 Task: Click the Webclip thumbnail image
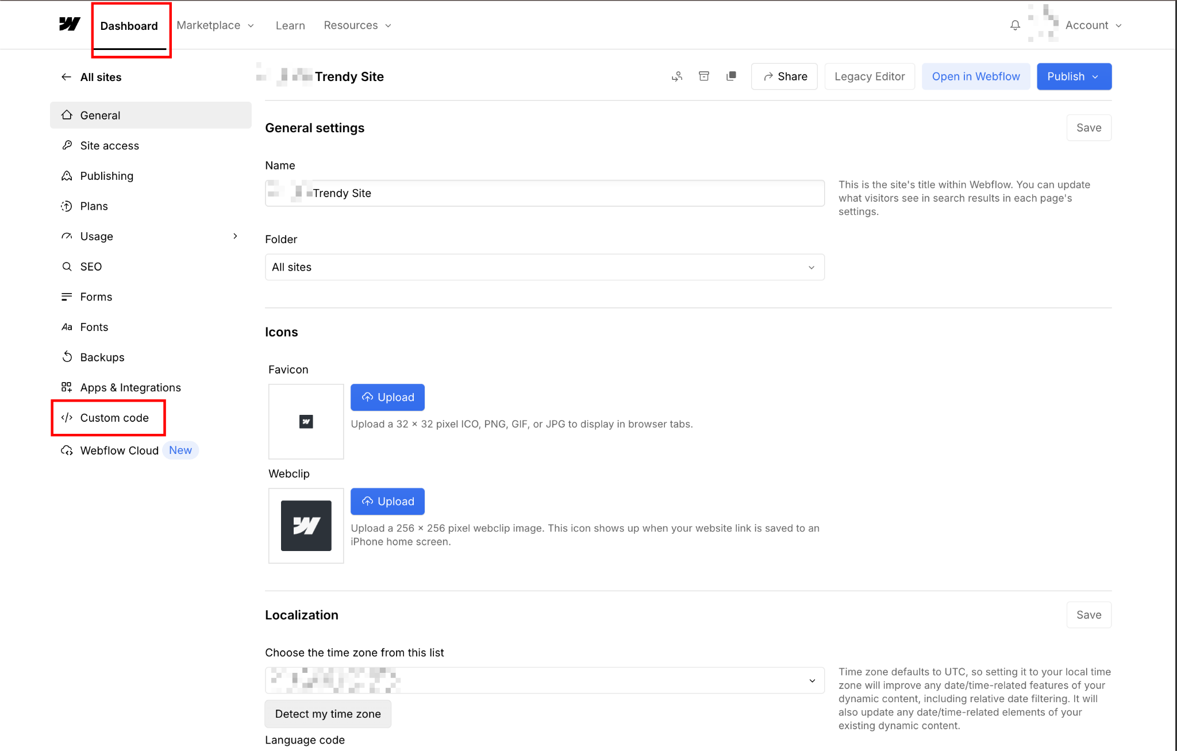click(x=306, y=525)
